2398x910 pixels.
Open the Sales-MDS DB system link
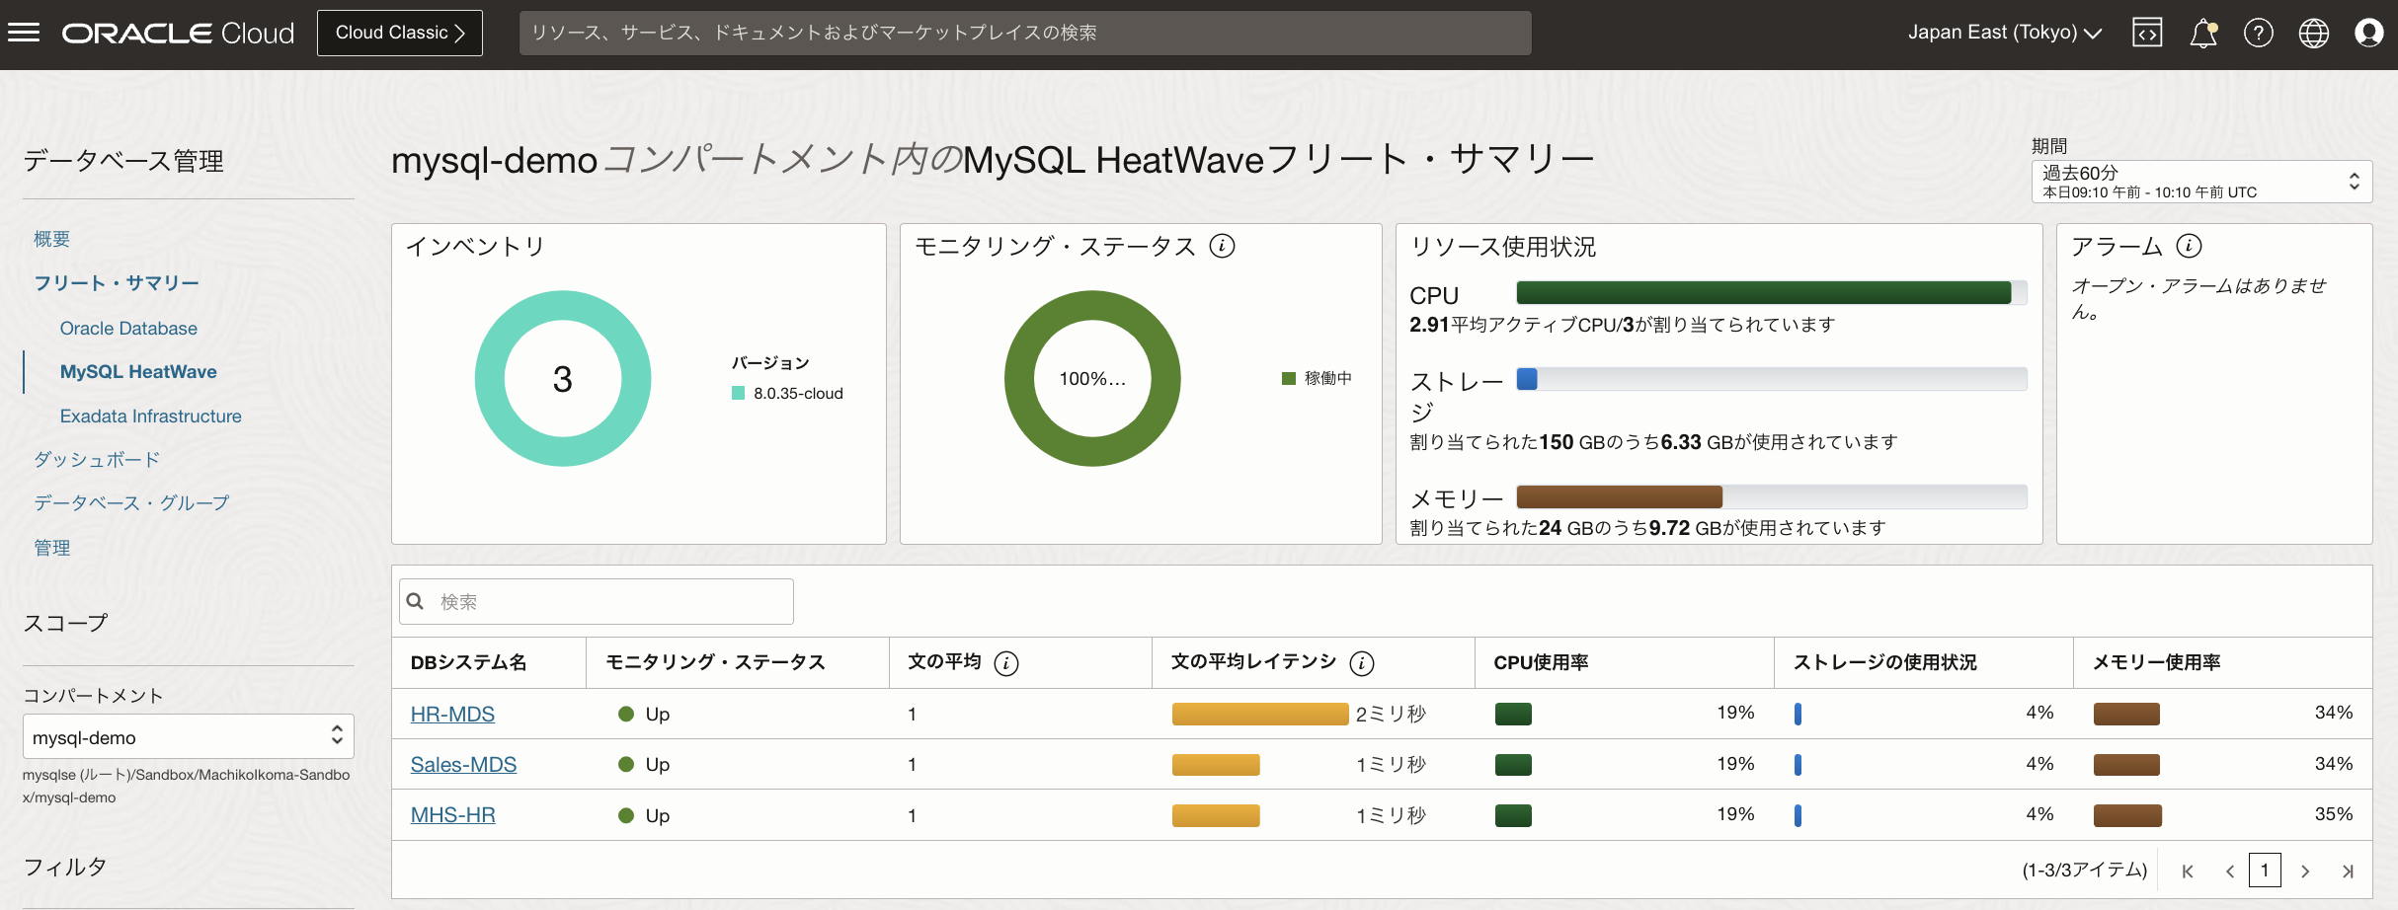point(463,765)
